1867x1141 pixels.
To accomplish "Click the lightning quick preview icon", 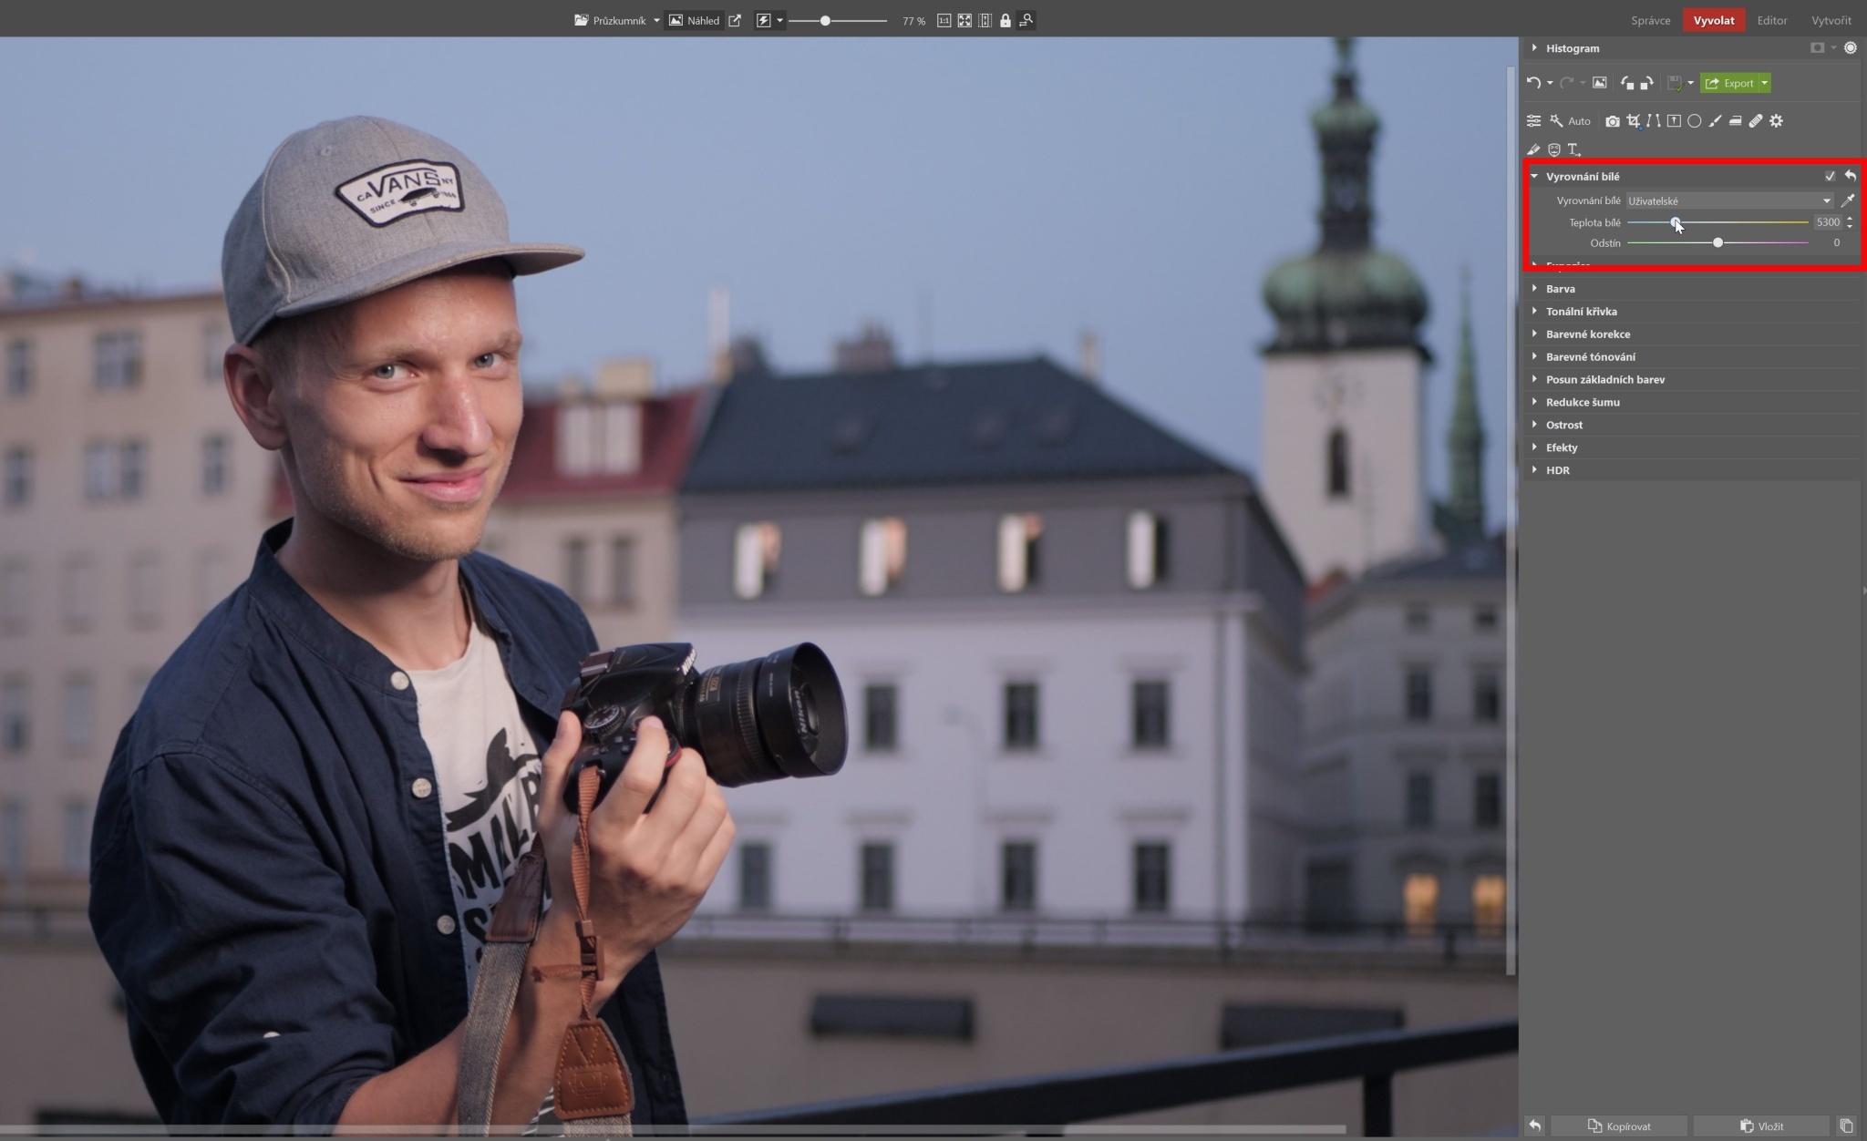I will 763,20.
